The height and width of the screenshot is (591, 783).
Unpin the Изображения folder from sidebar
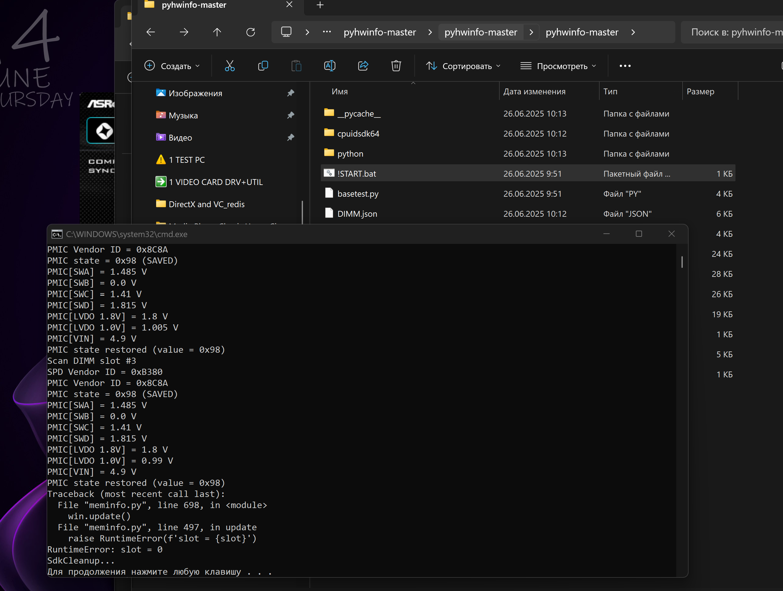291,93
